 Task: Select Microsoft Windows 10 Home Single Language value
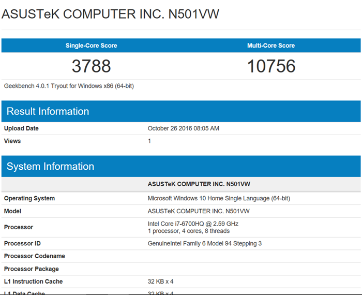click(219, 198)
